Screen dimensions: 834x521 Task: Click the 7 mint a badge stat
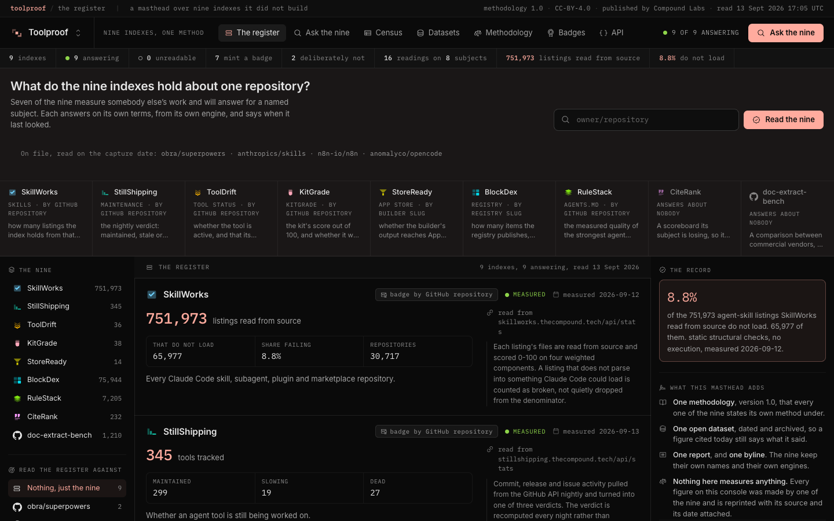[x=243, y=58]
